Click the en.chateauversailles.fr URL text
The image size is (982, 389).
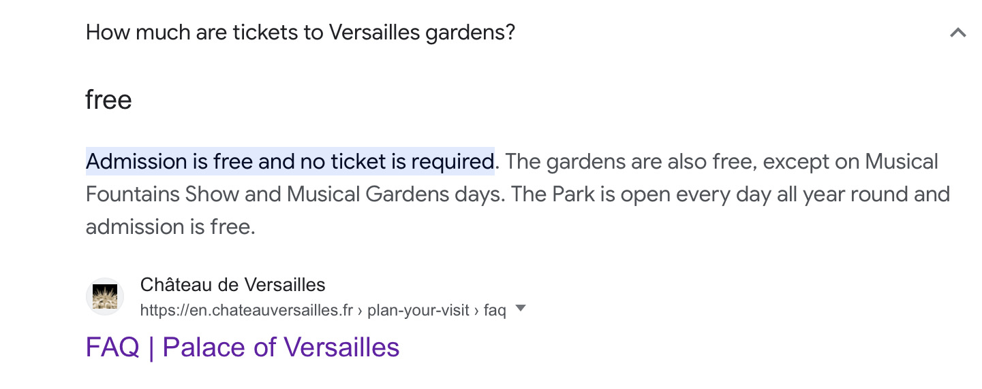(246, 310)
